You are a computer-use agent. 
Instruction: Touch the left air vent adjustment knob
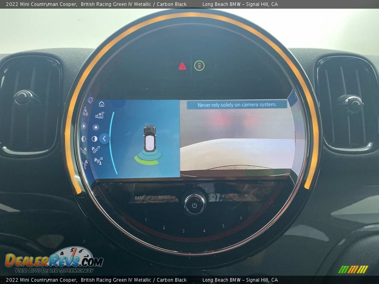(x=23, y=98)
